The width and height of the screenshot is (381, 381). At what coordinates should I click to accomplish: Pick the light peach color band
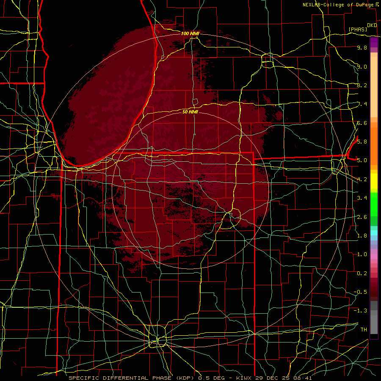[374, 87]
